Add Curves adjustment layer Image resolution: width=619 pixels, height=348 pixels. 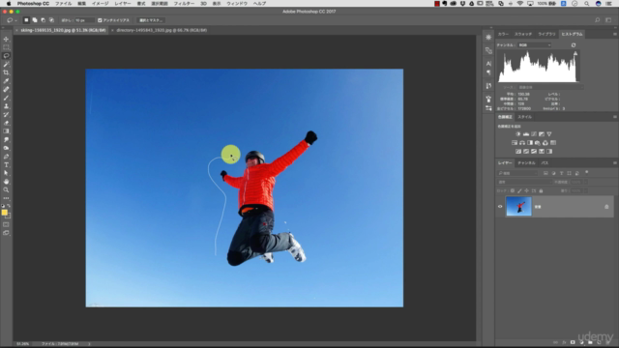coord(534,134)
